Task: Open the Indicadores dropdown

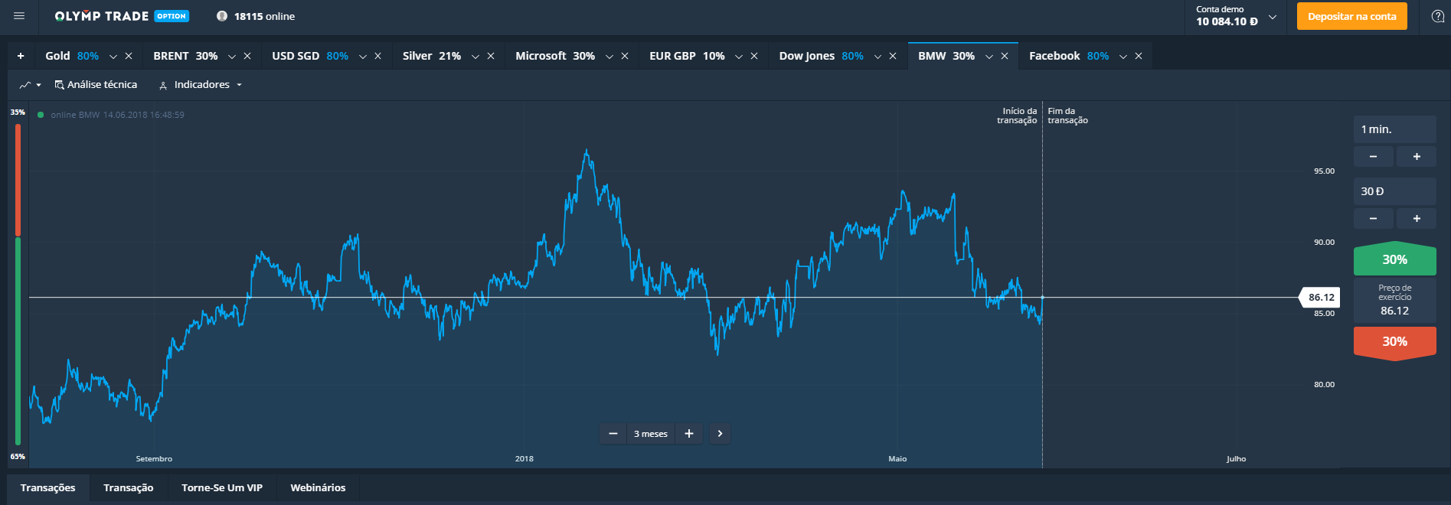Action: pyautogui.click(x=201, y=85)
